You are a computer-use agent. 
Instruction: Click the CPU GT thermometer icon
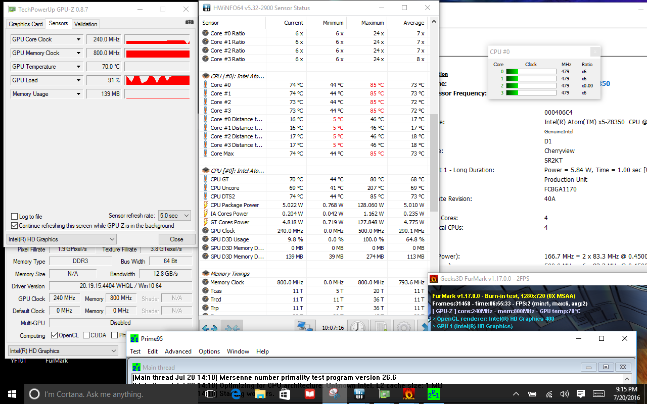click(205, 179)
